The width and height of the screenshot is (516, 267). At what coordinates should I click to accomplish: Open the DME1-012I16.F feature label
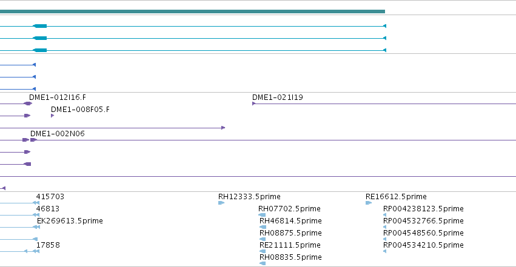point(58,97)
